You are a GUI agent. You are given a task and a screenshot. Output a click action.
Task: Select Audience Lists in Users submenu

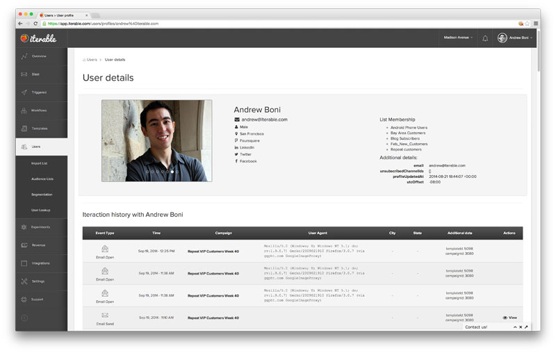click(42, 179)
